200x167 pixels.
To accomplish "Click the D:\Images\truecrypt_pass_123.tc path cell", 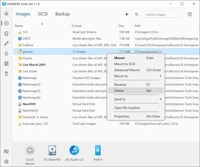I will (x=157, y=124).
